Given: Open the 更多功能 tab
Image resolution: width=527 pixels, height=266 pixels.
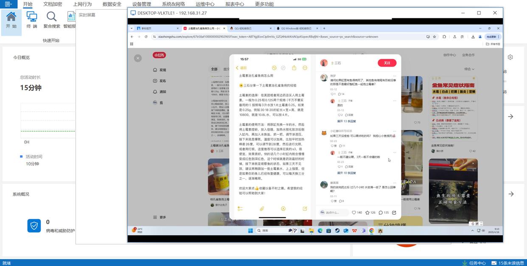Looking at the screenshot, I should (x=264, y=4).
